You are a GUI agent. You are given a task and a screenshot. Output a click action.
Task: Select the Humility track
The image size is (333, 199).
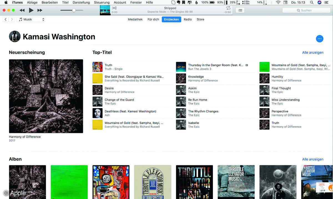click(x=296, y=78)
